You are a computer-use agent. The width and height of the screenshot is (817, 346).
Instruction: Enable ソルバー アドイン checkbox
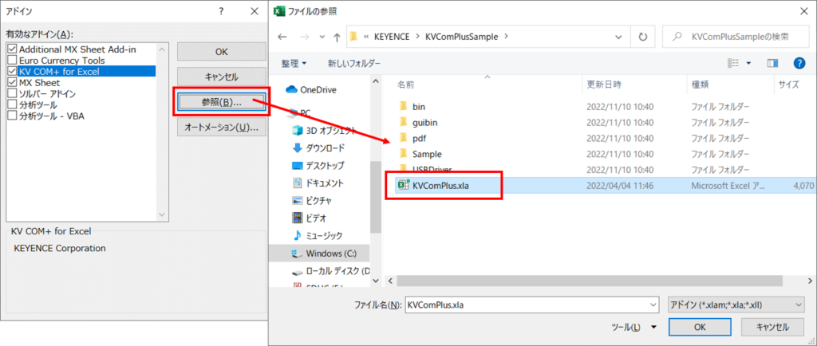click(13, 93)
